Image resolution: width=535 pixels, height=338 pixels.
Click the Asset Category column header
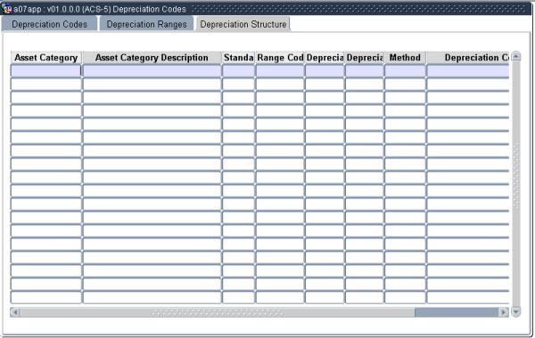(x=46, y=58)
